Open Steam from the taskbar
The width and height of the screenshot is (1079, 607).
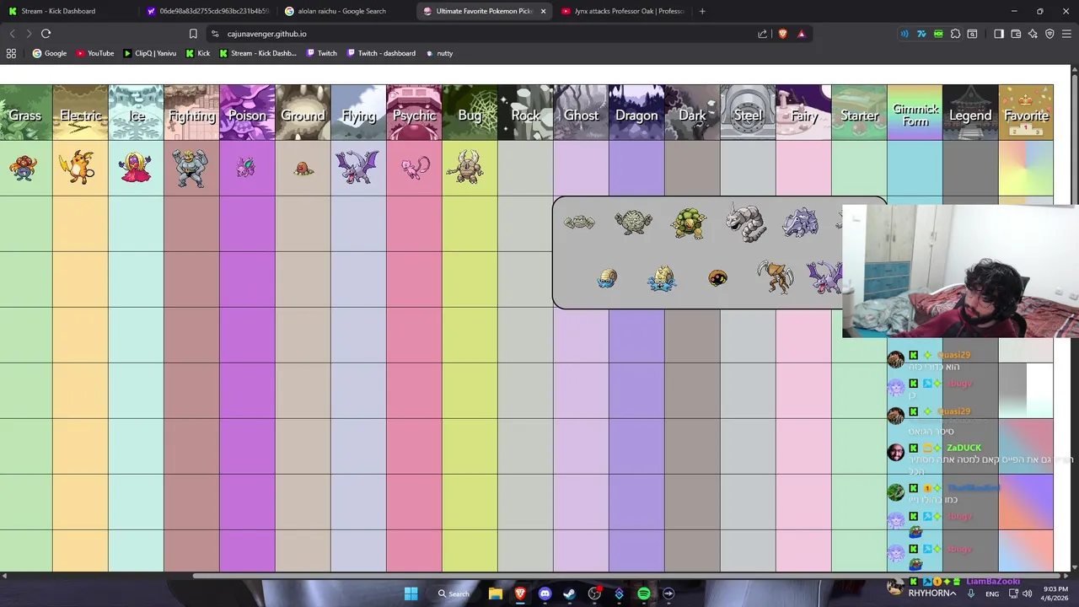tap(569, 594)
